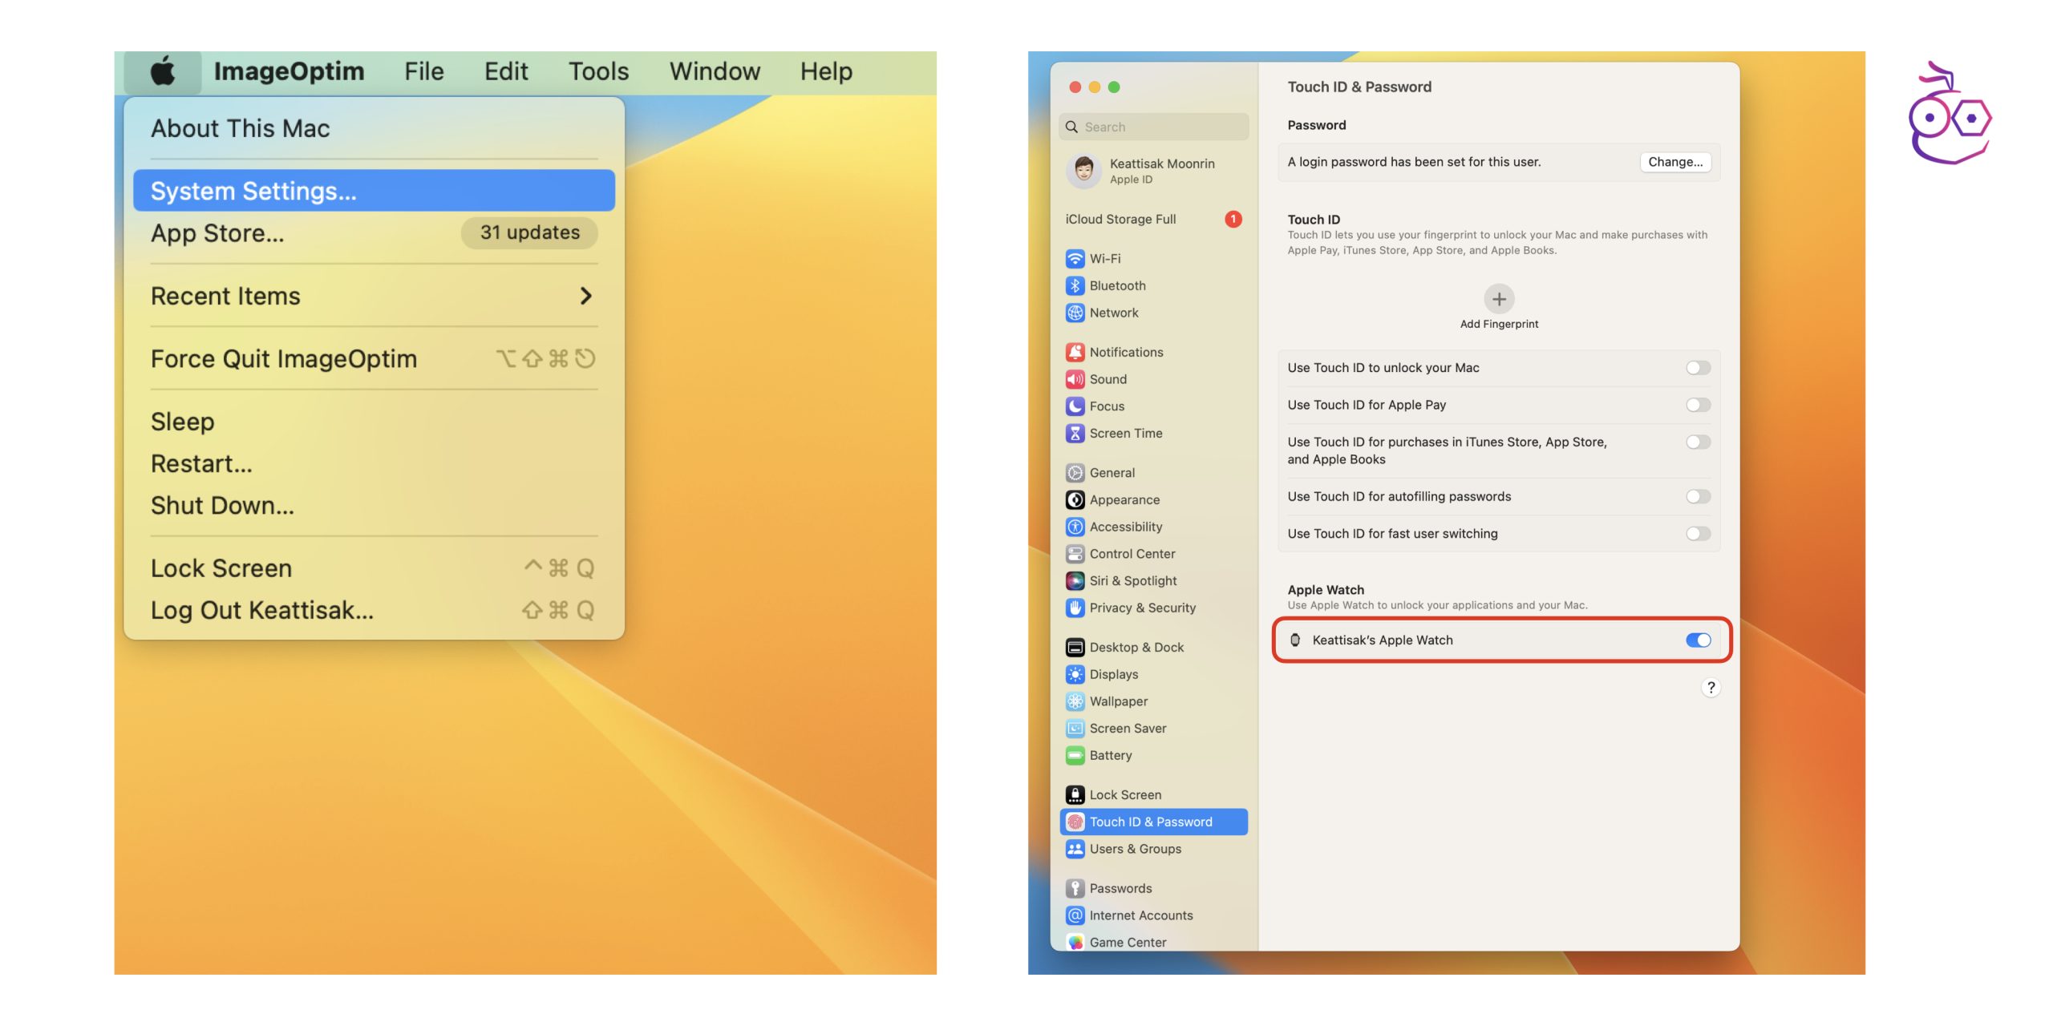This screenshot has height=1026, width=2053.
Task: Enable Touch ID for autofilling passwords
Action: (1698, 497)
